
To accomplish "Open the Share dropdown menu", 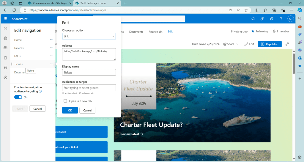I will tap(231, 44).
